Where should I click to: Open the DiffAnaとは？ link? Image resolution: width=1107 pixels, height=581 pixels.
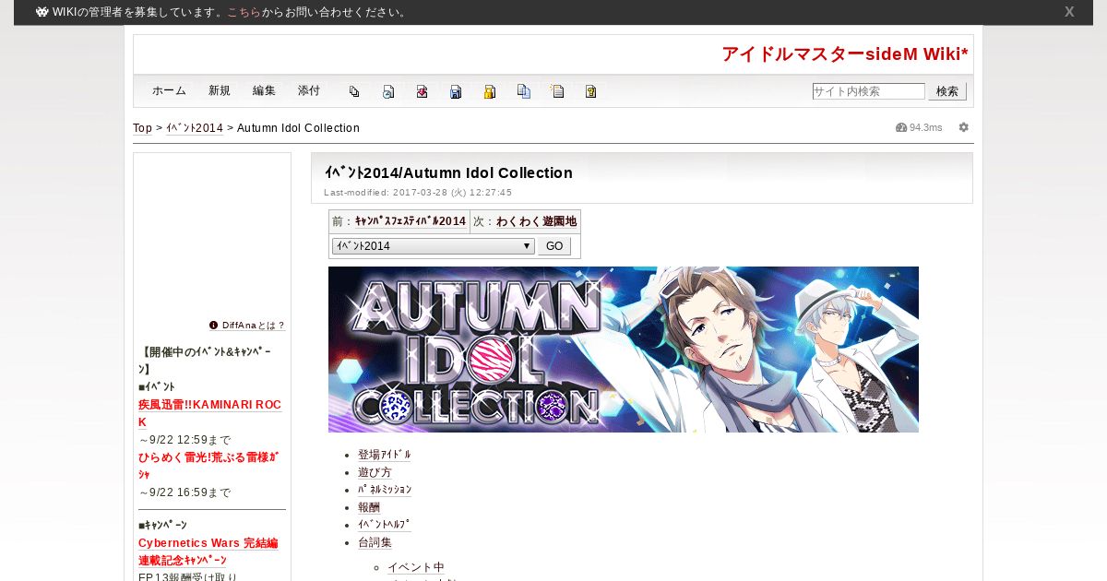coord(254,325)
